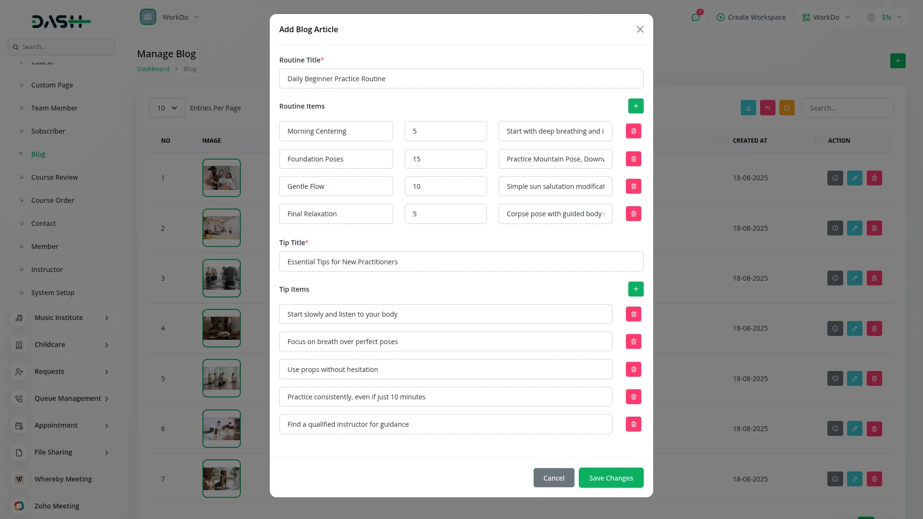The height and width of the screenshot is (519, 923).
Task: Open Course Review in sidebar
Action: coord(54,177)
